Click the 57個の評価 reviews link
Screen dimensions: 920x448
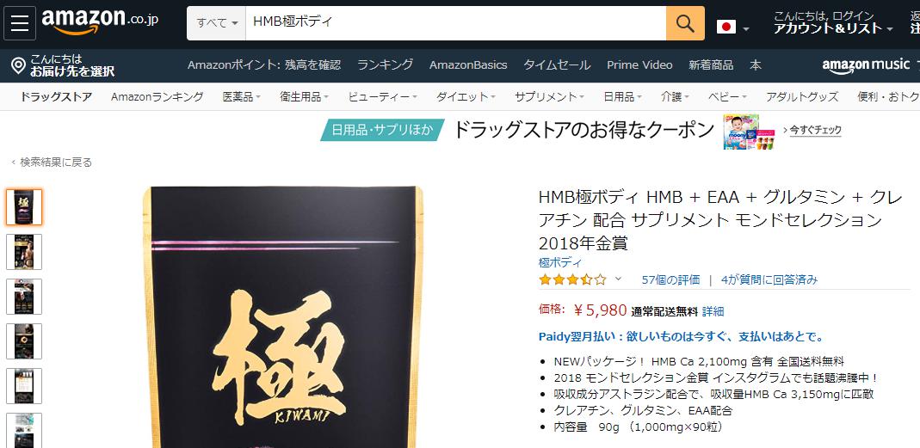click(670, 279)
